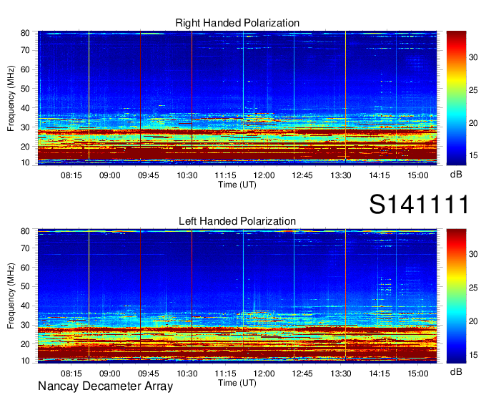Click the "10" frequency tick of the Left Handed plot
This screenshot has width=486, height=395.
(x=25, y=361)
